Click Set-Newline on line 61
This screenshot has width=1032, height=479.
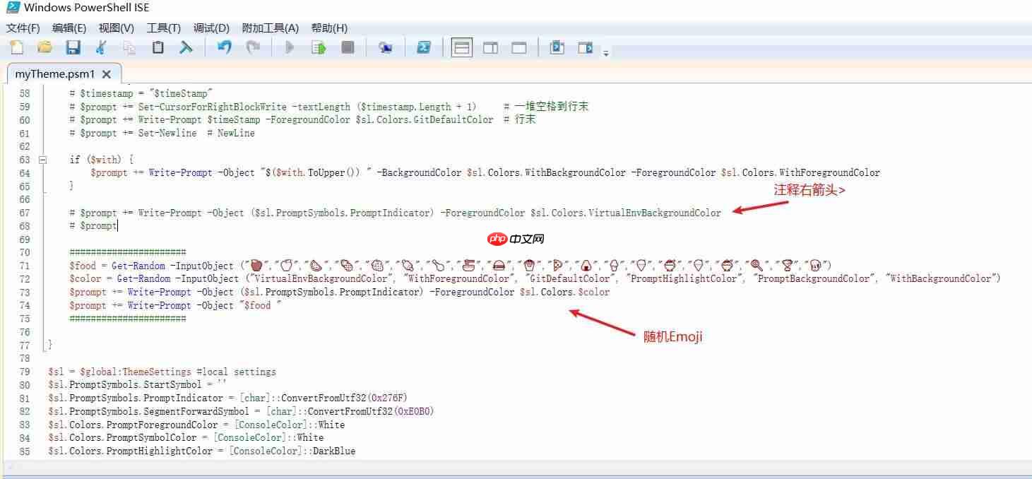tap(167, 133)
